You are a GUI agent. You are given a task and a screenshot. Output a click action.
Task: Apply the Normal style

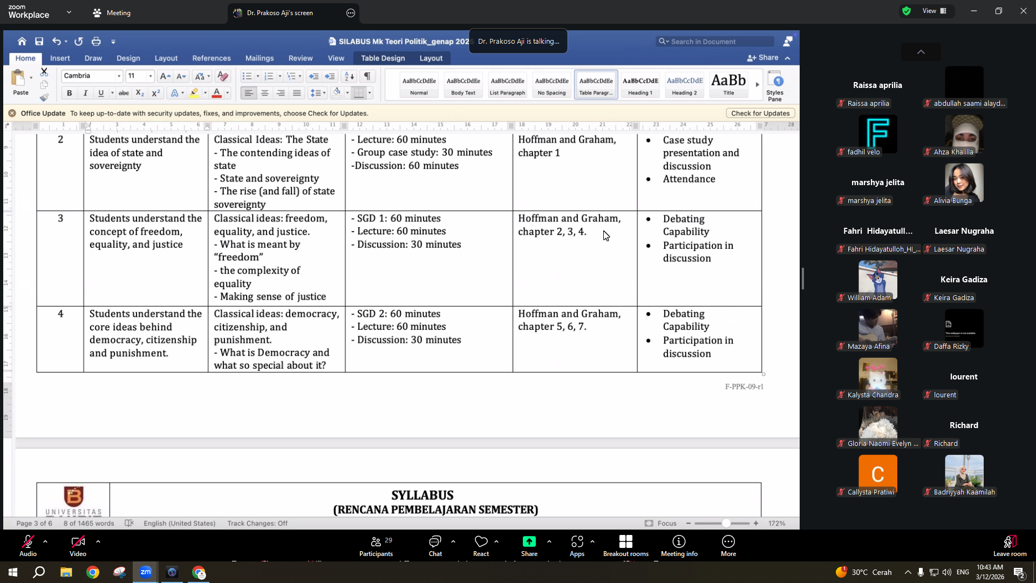[419, 85]
